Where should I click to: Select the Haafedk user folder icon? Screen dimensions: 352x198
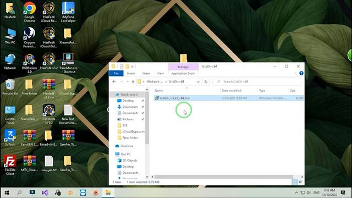click(x=10, y=10)
